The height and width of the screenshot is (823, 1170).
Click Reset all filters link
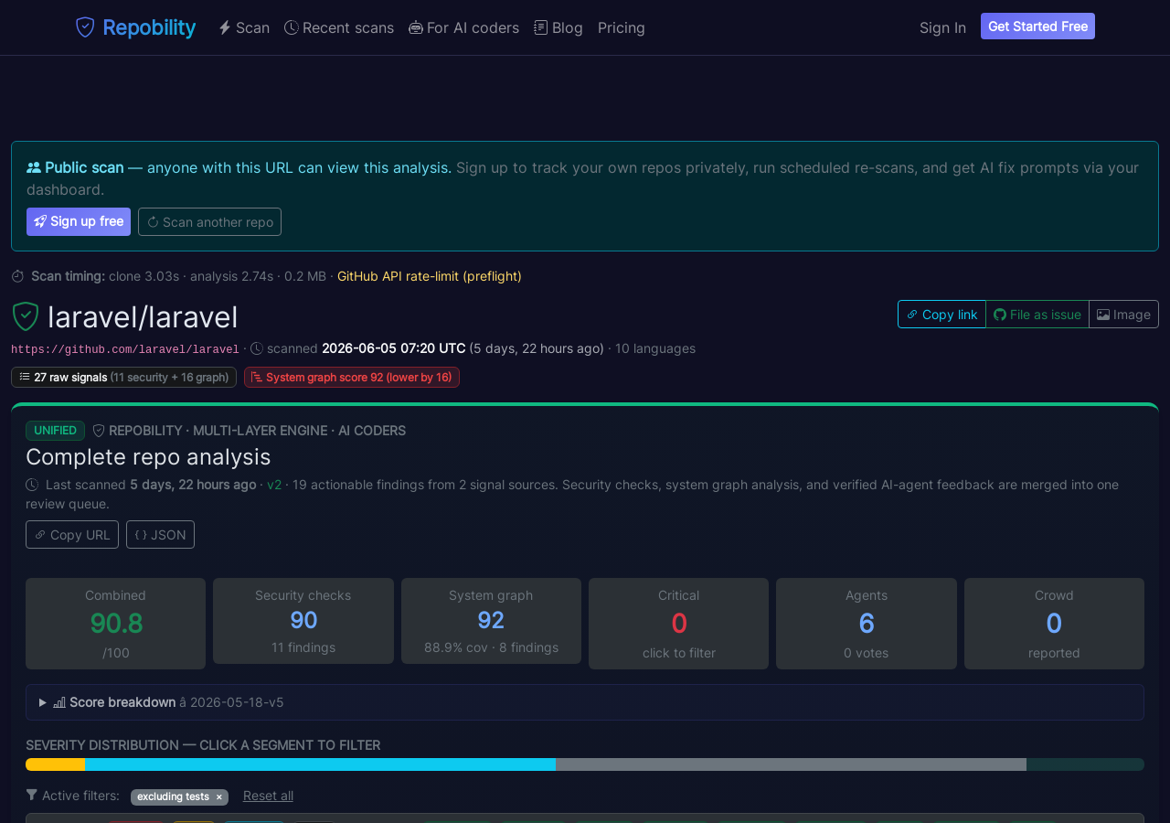pyautogui.click(x=268, y=796)
